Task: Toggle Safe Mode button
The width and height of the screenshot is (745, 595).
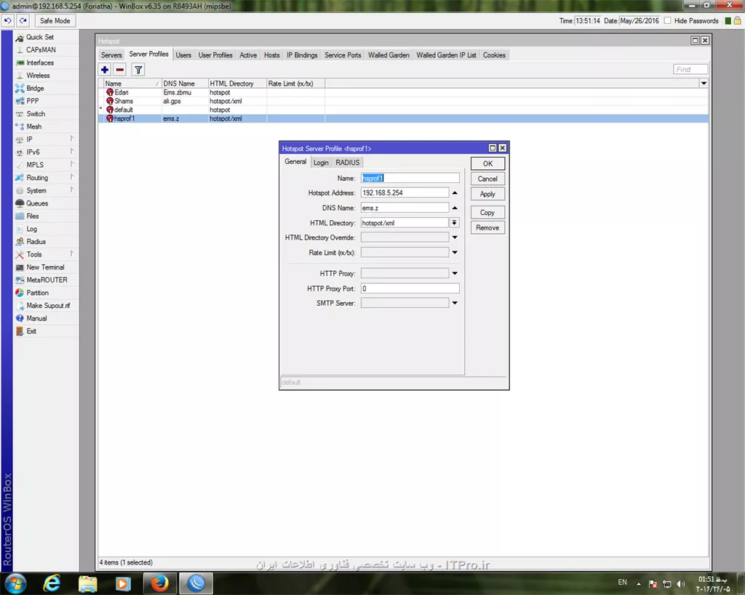Action: 55,20
